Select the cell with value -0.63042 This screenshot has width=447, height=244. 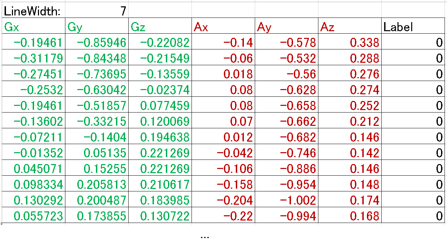coord(97,90)
